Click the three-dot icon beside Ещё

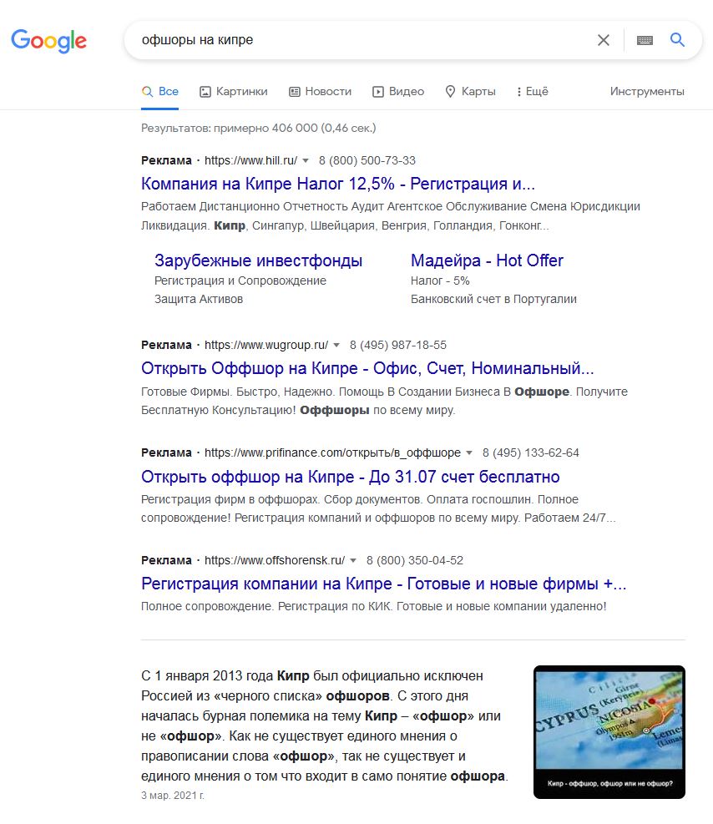[x=519, y=92]
